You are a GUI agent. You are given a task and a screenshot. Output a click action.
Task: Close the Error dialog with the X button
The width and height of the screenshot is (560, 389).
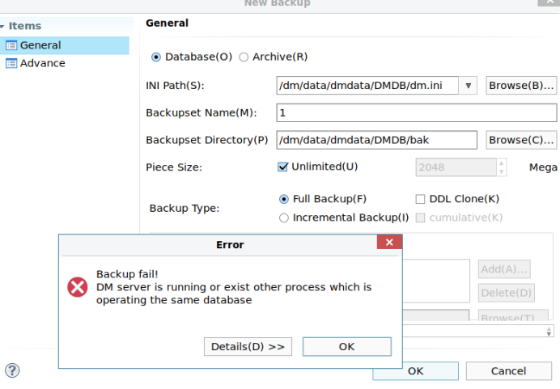(389, 243)
